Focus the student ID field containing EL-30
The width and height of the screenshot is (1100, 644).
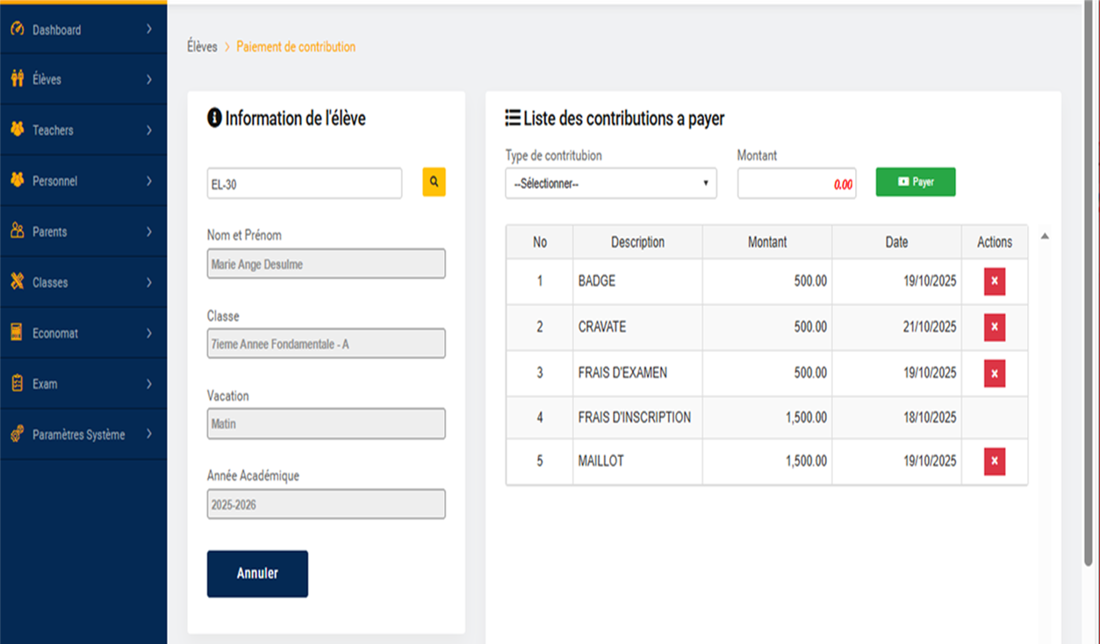pos(304,184)
